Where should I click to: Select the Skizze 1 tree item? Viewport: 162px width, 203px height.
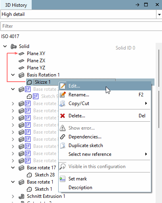tap(42, 82)
